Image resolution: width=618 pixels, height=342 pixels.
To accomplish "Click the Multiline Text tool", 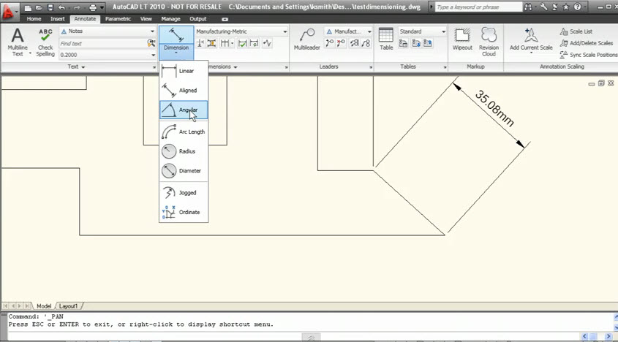I will 18,42.
